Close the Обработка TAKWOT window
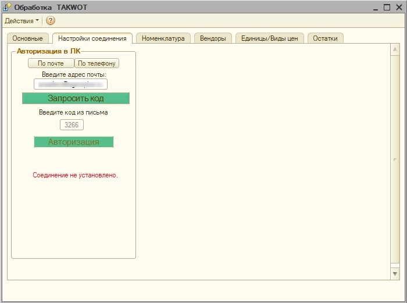 click(x=398, y=8)
